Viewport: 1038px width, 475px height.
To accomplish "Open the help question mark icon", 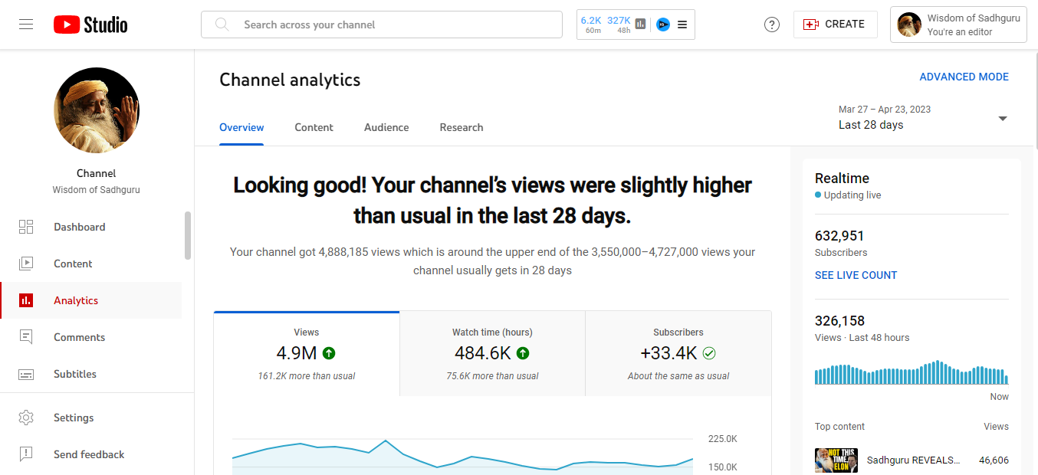I will tap(772, 25).
